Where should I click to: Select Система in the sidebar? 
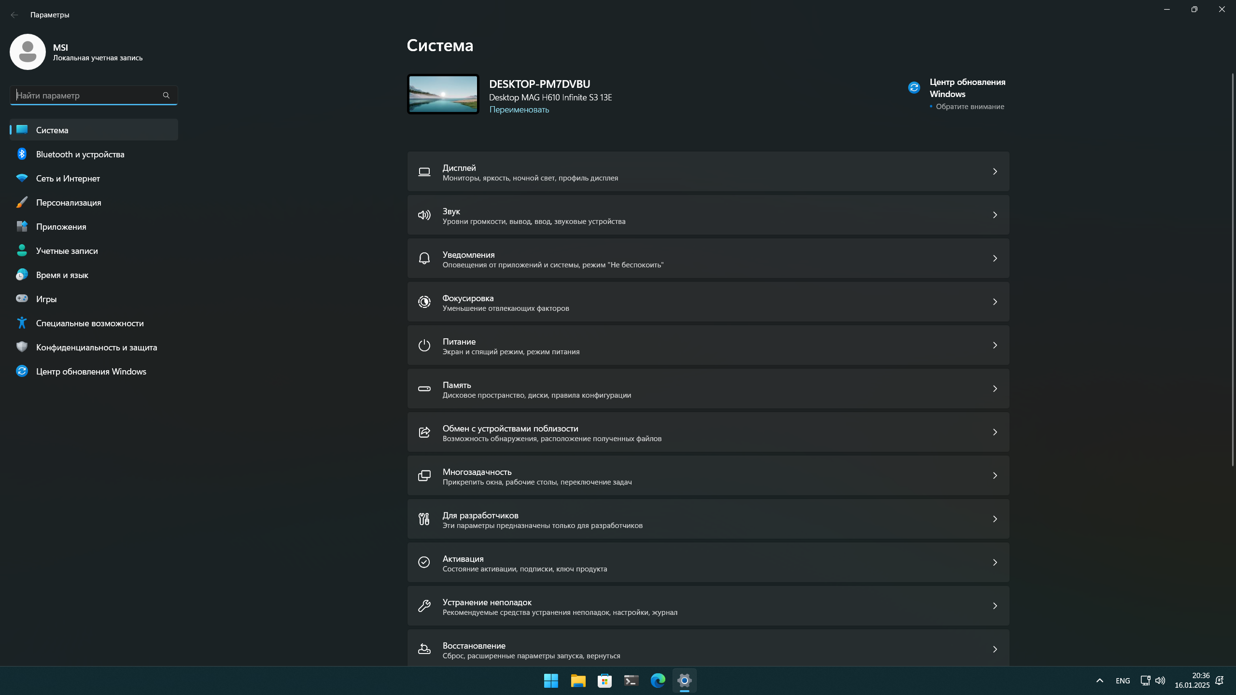(x=94, y=130)
